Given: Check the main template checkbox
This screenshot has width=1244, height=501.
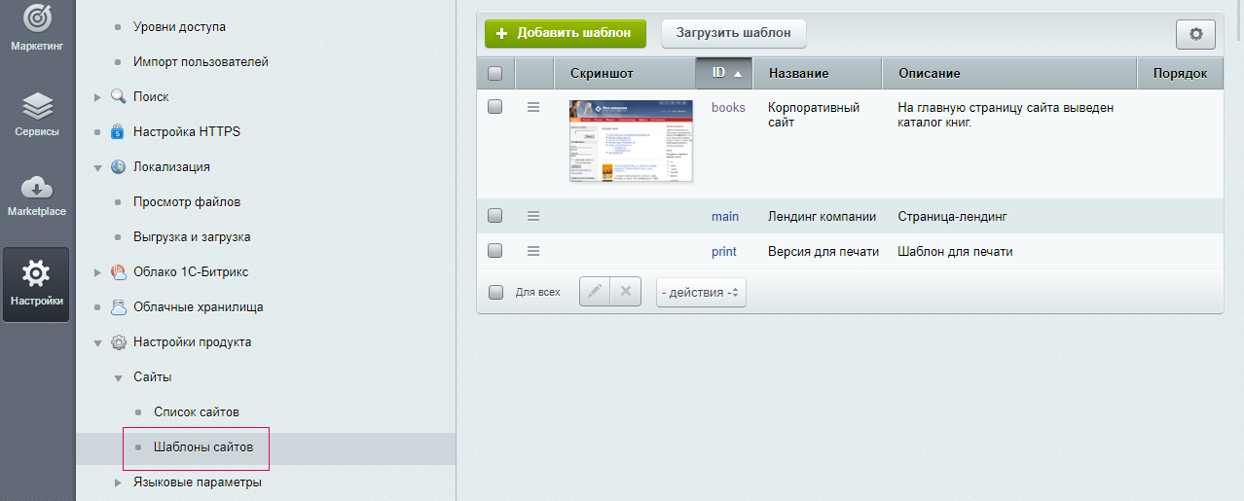Looking at the screenshot, I should [x=495, y=216].
